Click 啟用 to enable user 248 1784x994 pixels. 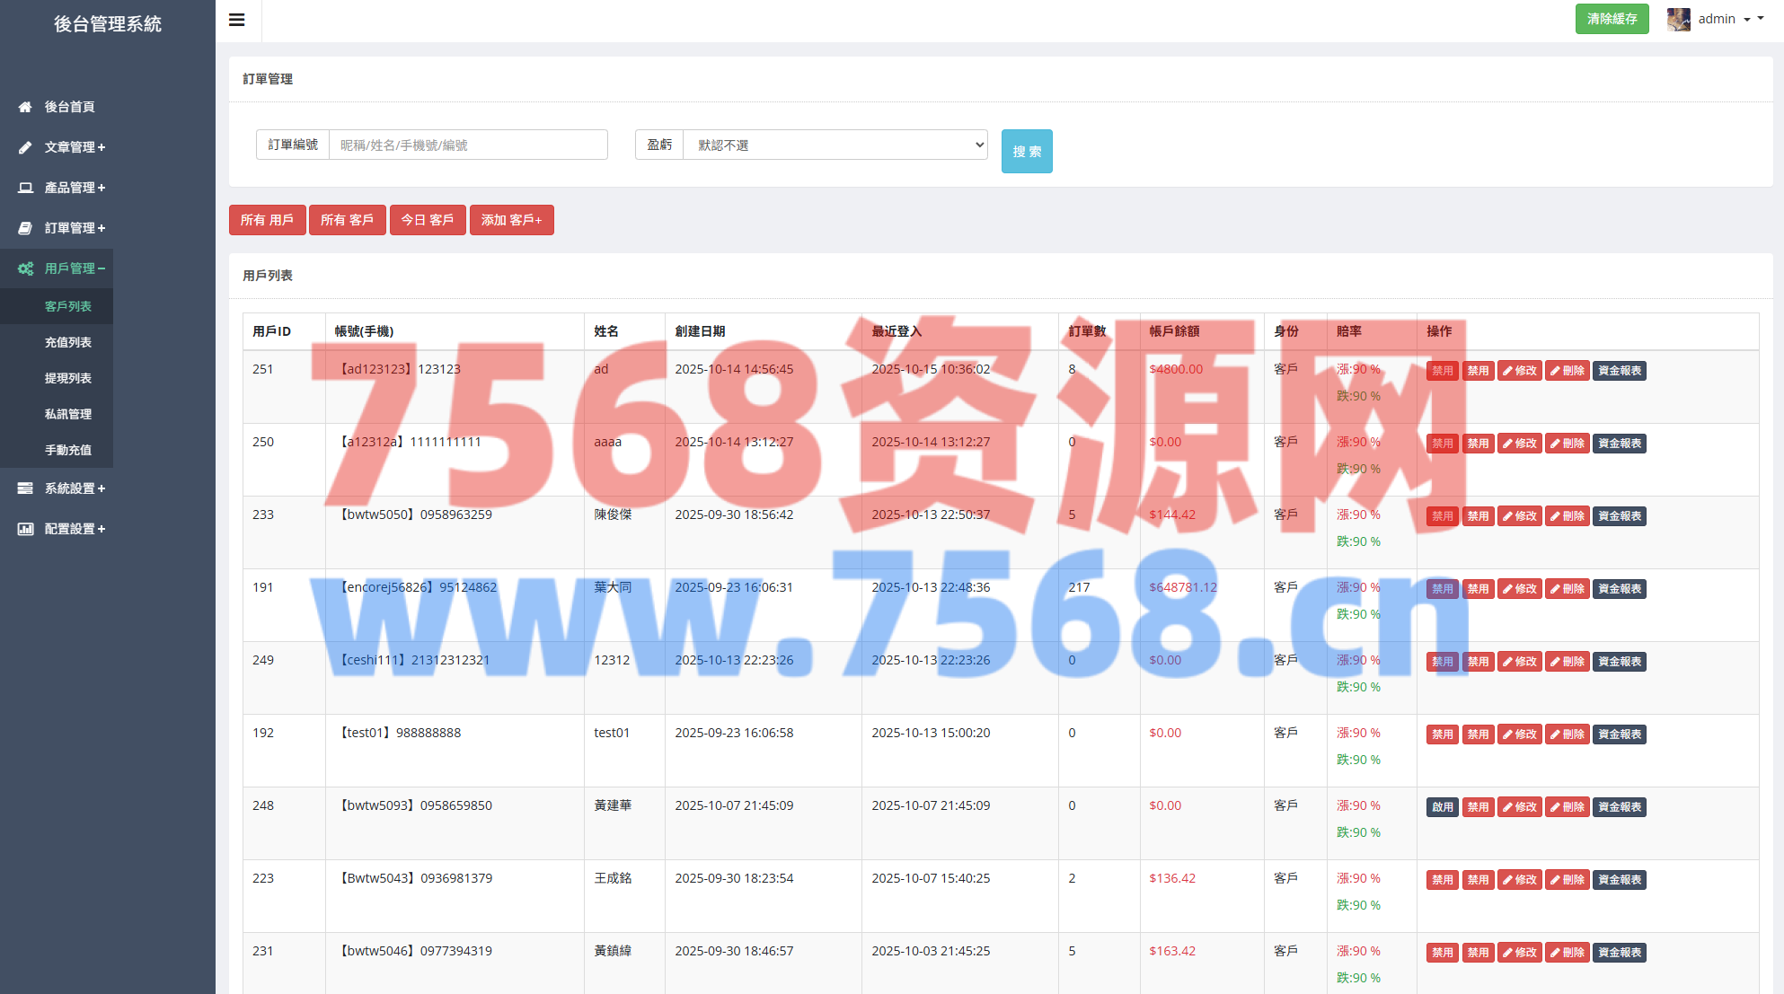pos(1442,807)
